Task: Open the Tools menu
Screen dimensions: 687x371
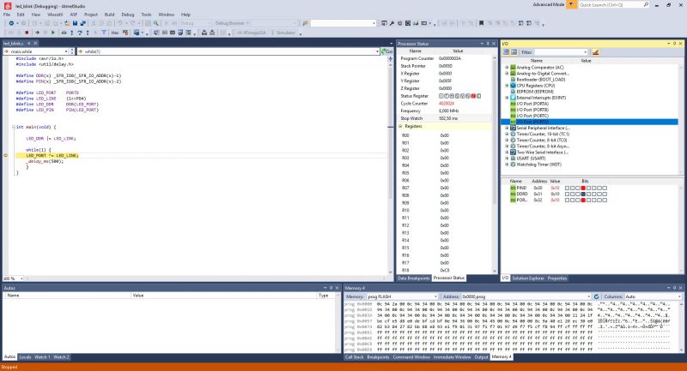Action: [x=146, y=15]
